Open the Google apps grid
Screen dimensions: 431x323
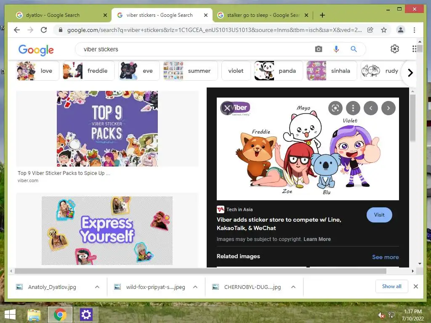pyautogui.click(x=414, y=49)
